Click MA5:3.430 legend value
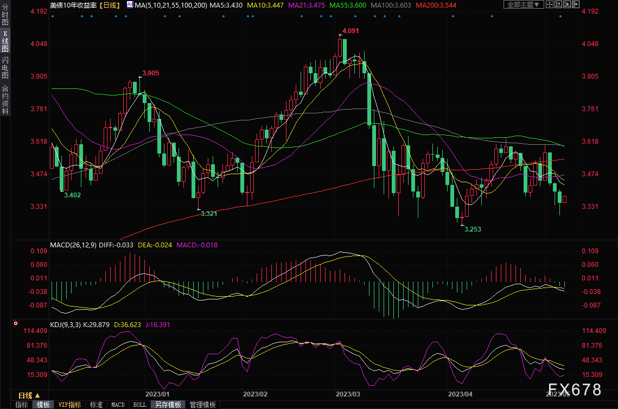618x409 pixels. point(226,5)
